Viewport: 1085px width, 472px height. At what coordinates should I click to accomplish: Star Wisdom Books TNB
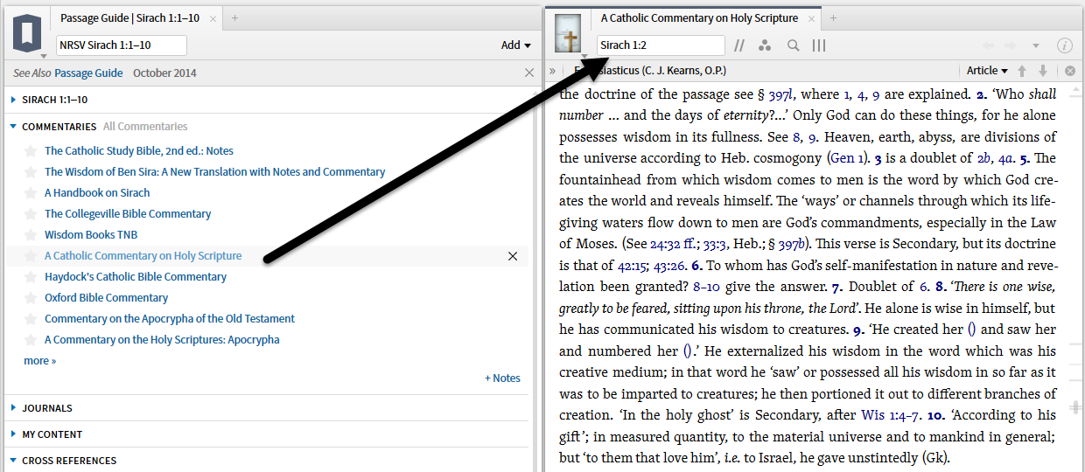click(31, 235)
